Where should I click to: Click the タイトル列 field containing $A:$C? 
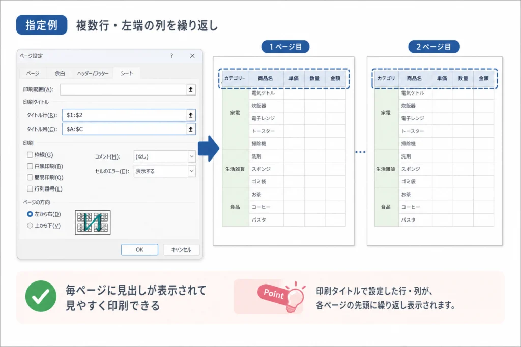pyautogui.click(x=125, y=129)
